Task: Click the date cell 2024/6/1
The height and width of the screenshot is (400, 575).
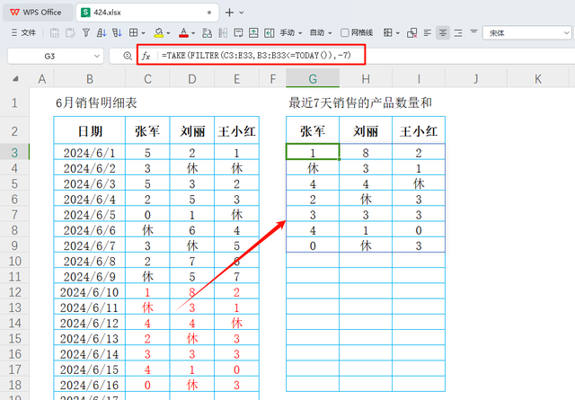Action: click(90, 152)
